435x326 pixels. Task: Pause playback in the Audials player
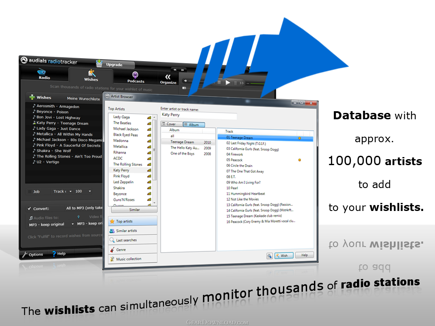pyautogui.click(x=235, y=83)
